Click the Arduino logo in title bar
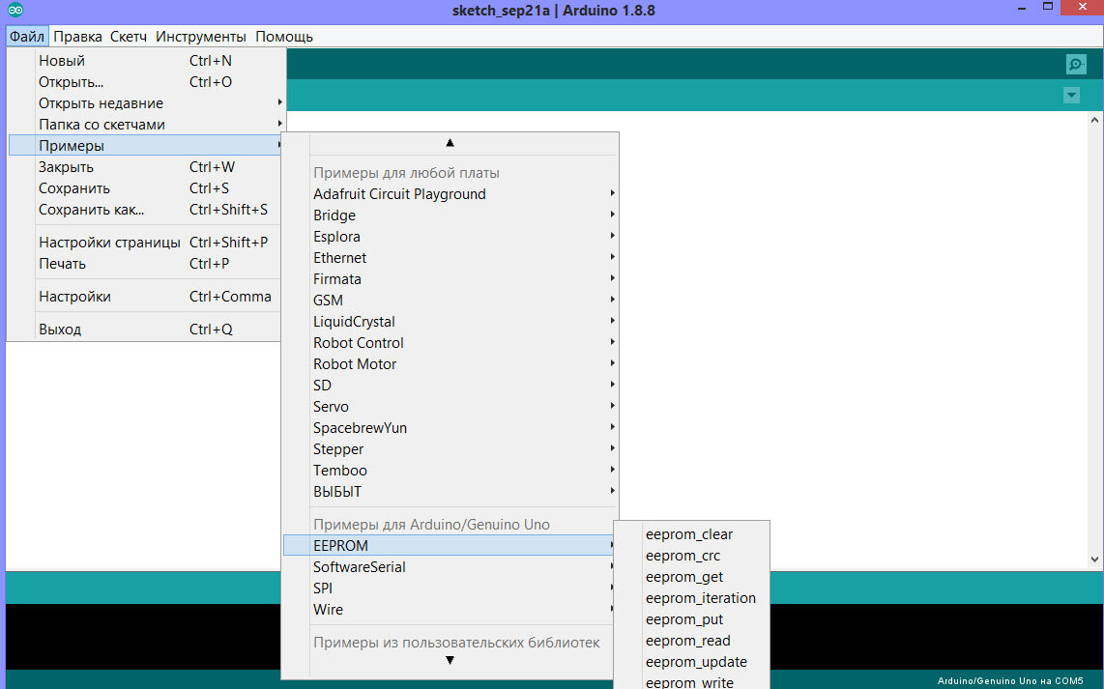 15,10
